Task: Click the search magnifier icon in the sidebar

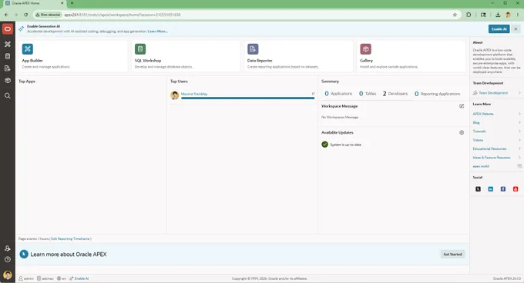Action: pos(8,95)
